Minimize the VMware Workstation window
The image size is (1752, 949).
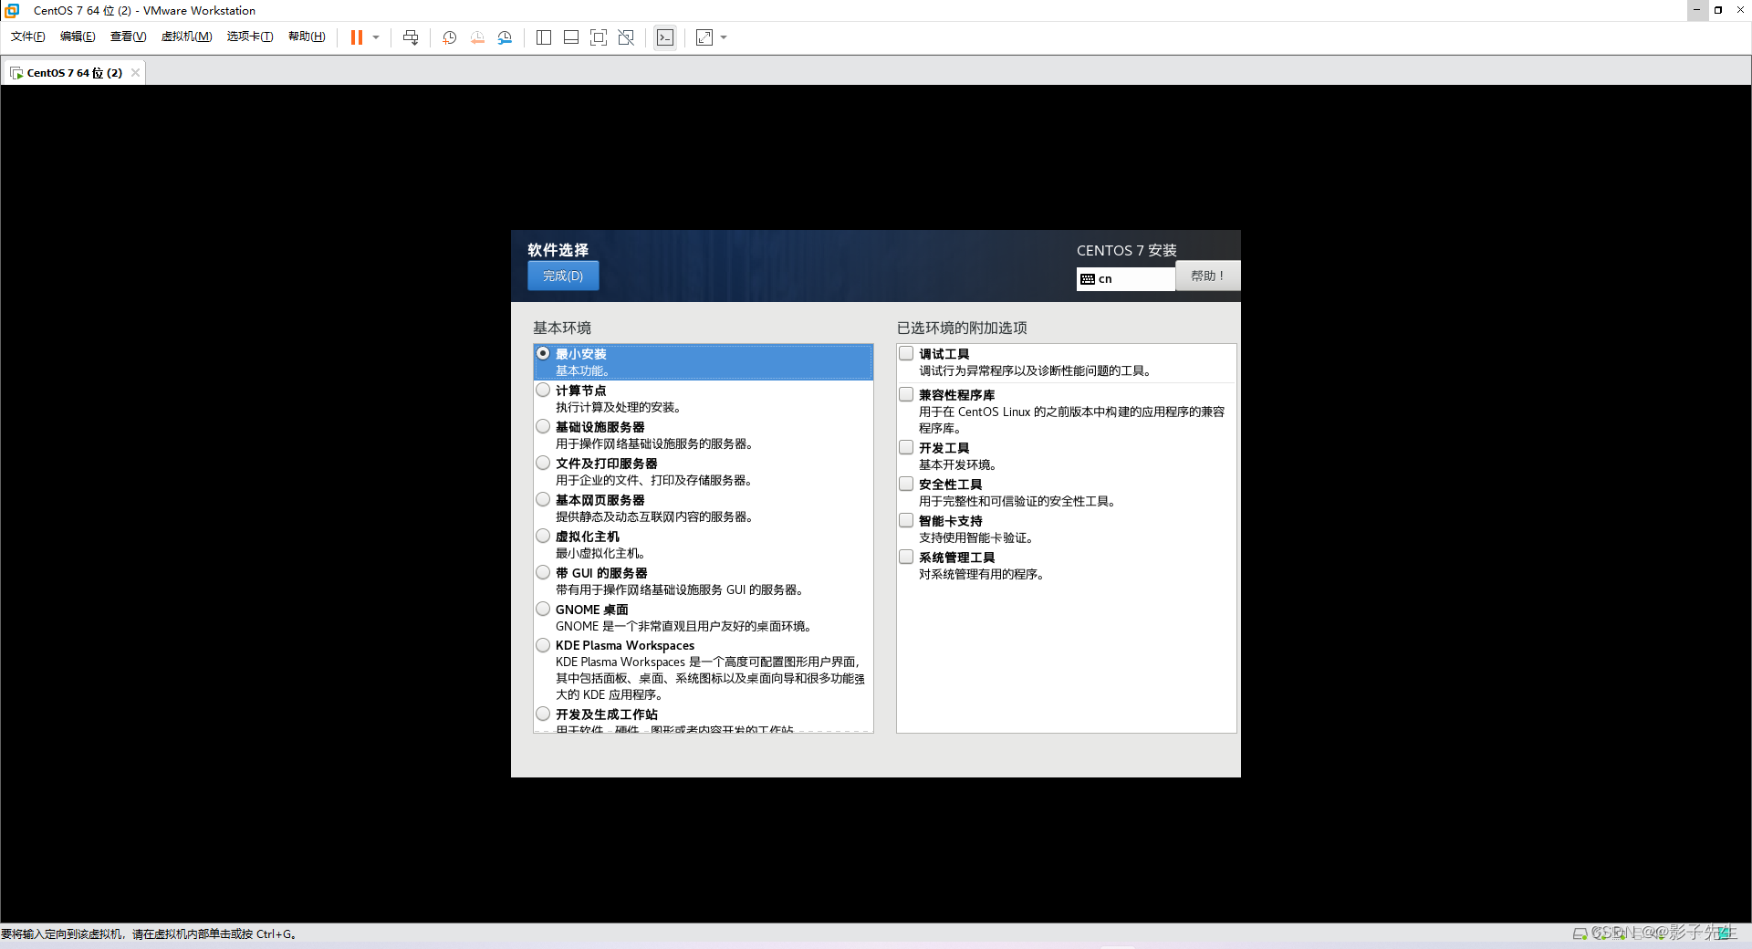click(1696, 10)
